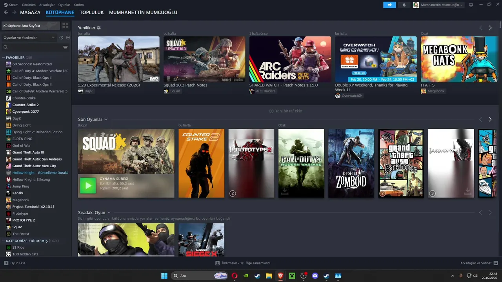Open the Görünüm menu
Viewport: 502px width, 282px height.
point(29,5)
